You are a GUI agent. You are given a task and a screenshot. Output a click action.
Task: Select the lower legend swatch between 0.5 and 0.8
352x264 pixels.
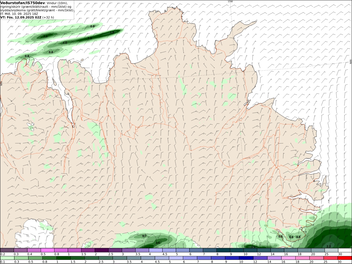pos(36,258)
